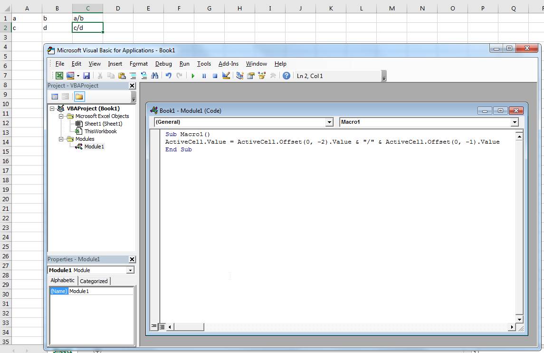Viewport: 544px width, 353px height.
Task: Click the Redo arrow icon
Action: [x=180, y=76]
